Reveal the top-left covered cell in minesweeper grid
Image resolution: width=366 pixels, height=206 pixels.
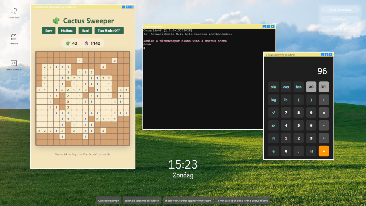[39, 55]
